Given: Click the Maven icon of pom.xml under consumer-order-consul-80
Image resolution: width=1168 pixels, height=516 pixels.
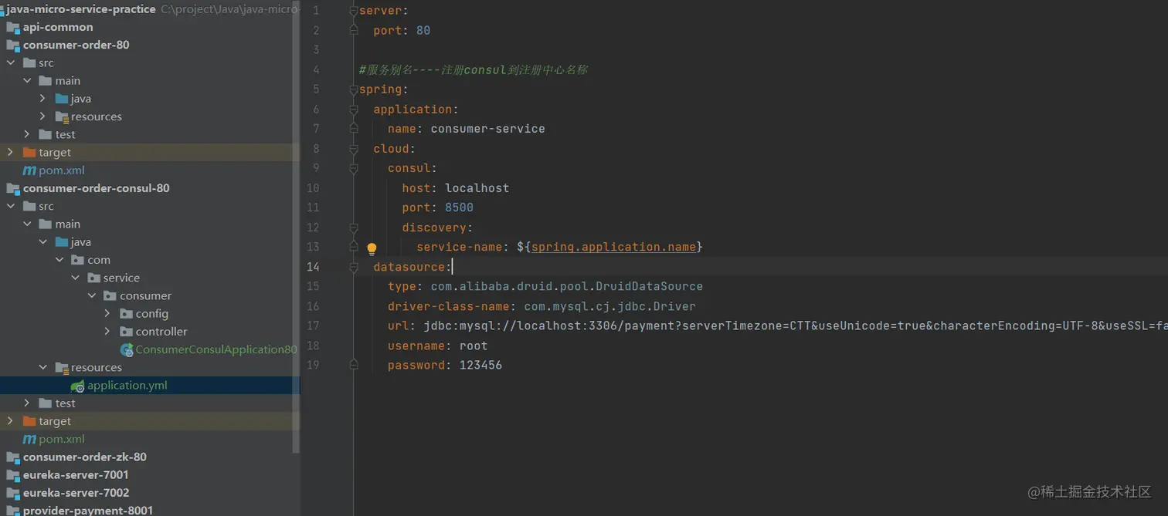Looking at the screenshot, I should 29,439.
